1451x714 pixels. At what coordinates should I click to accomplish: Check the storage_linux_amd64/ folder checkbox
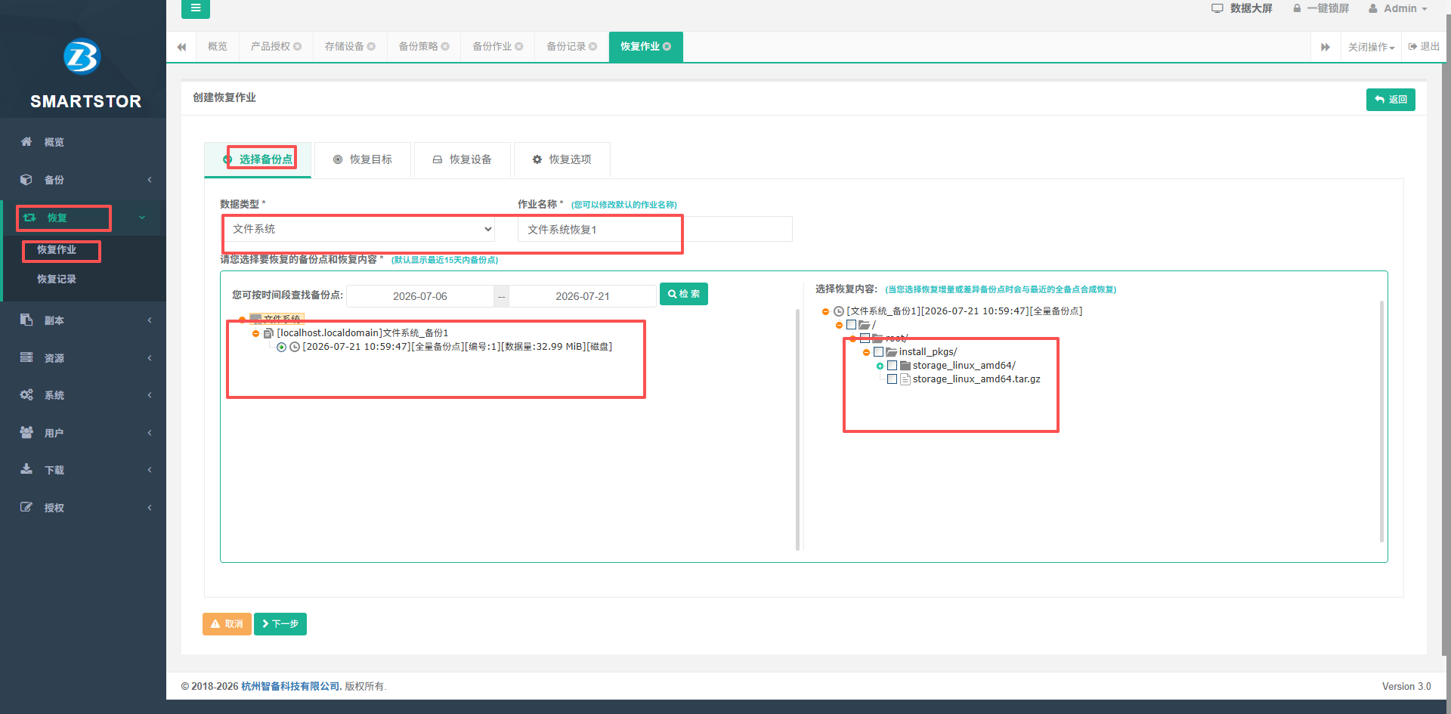[893, 366]
